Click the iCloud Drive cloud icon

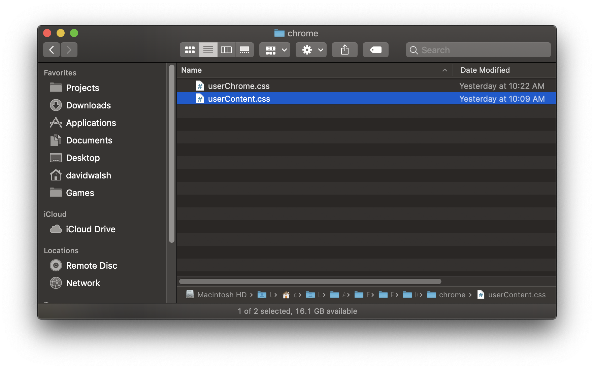56,229
